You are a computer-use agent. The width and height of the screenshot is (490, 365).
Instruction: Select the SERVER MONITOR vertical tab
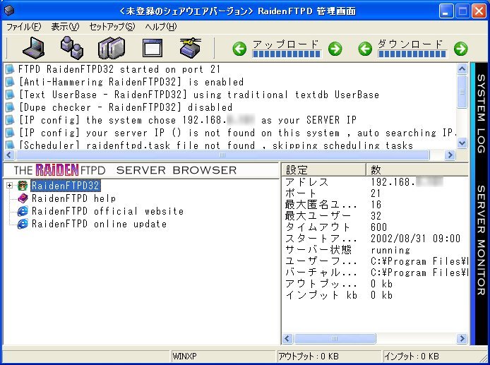pos(480,240)
